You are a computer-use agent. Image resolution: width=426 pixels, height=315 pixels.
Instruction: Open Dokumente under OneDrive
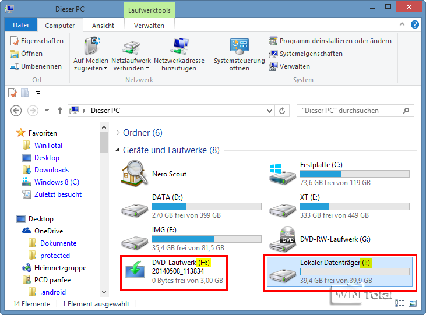click(58, 243)
